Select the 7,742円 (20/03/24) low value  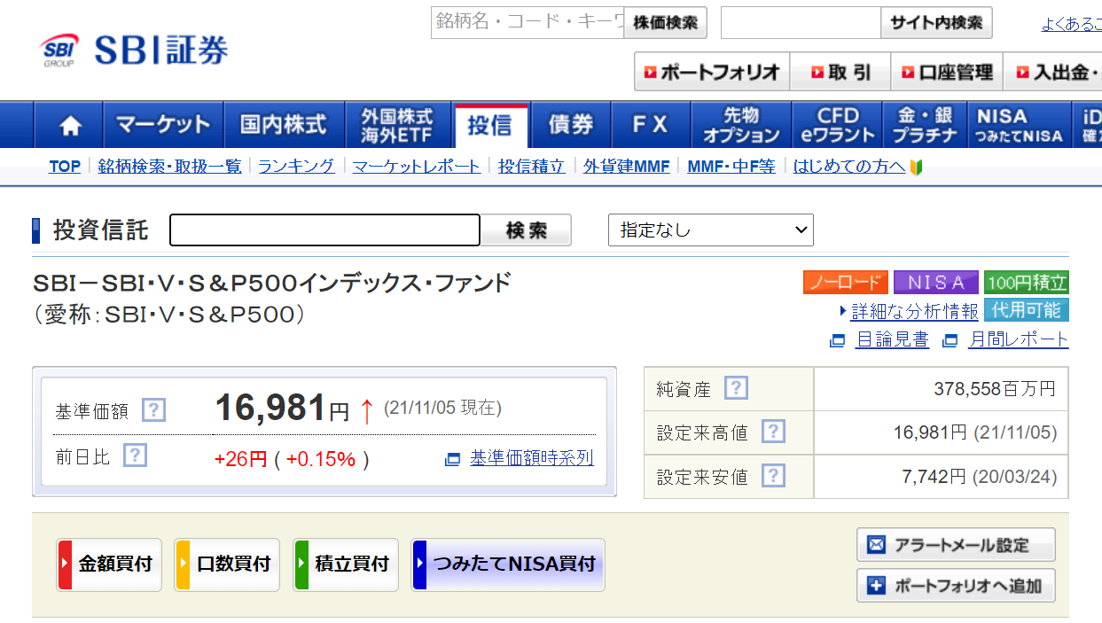[x=980, y=477]
